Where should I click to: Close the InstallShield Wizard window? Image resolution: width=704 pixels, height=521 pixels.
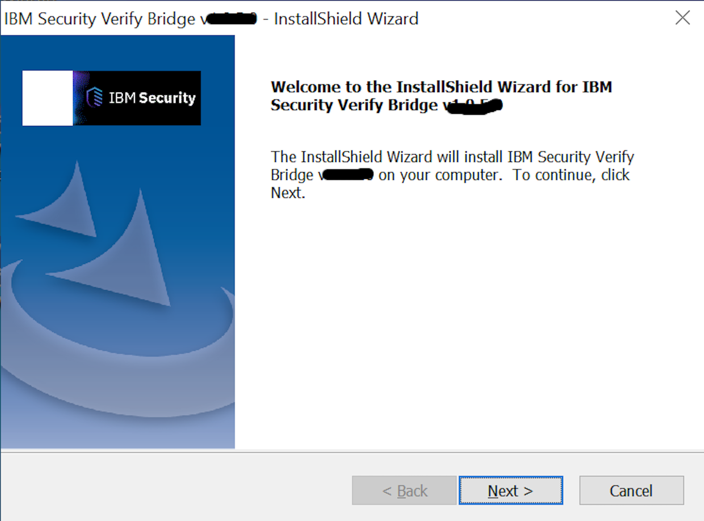682,18
